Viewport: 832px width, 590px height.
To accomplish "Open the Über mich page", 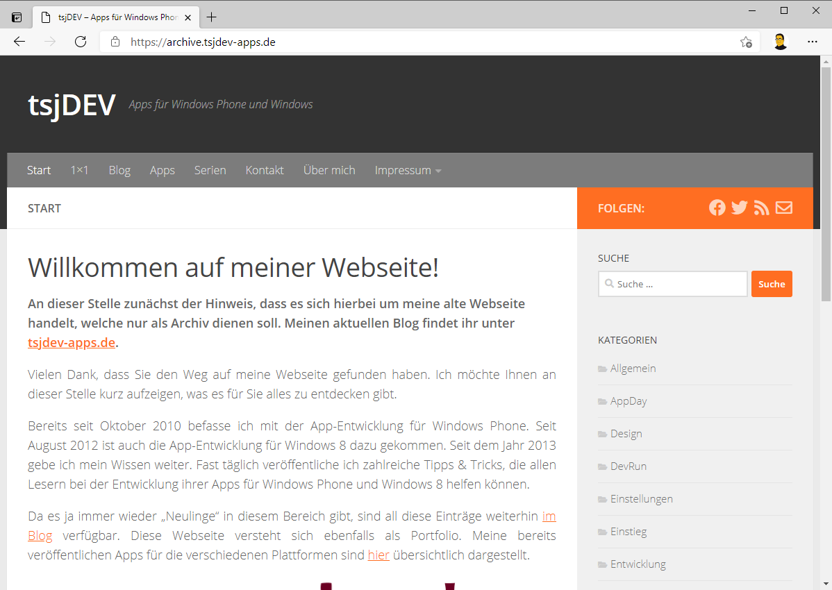I will tap(329, 170).
